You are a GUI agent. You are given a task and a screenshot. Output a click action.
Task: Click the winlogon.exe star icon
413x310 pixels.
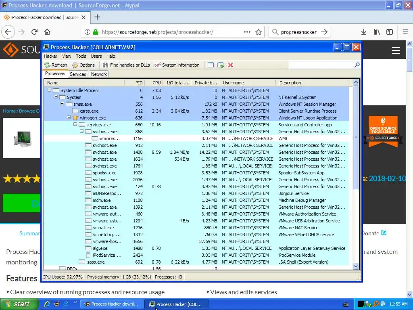[x=75, y=117]
